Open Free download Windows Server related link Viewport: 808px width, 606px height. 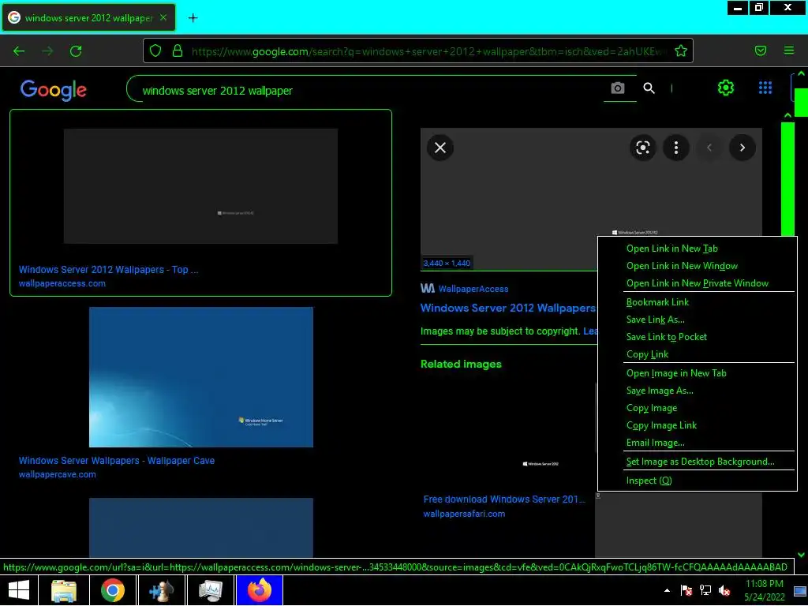tap(504, 499)
